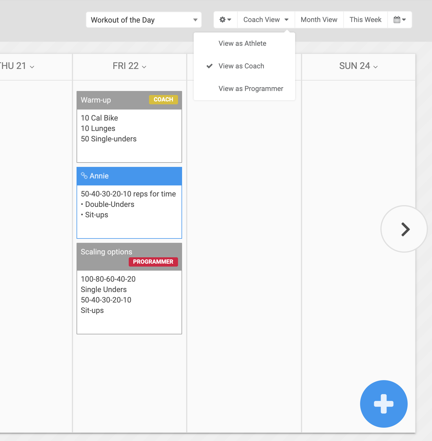This screenshot has width=432, height=441.
Task: Click '100-80-60-40-20' line
Action: (x=108, y=279)
